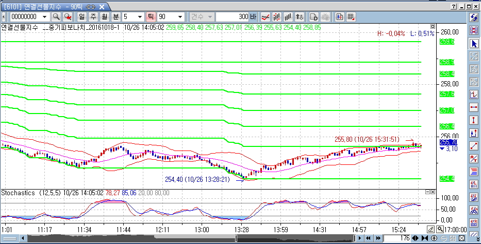This screenshot has width=481, height=244.
Task: Select the arrow pointer tool in sidebar
Action: coord(474,43)
